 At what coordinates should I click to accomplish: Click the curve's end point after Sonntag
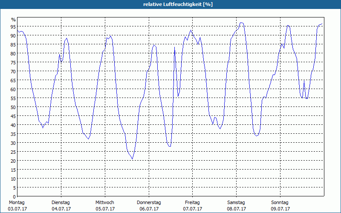322,24
